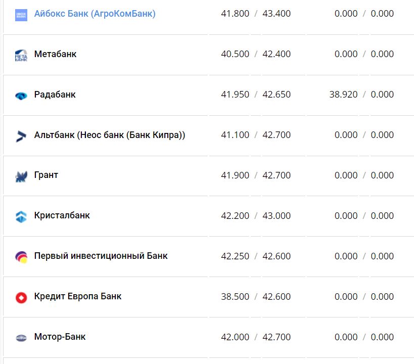Open the Кредит Европа Банк name
Image resolution: width=414 pixels, height=364 pixels.
coord(78,297)
